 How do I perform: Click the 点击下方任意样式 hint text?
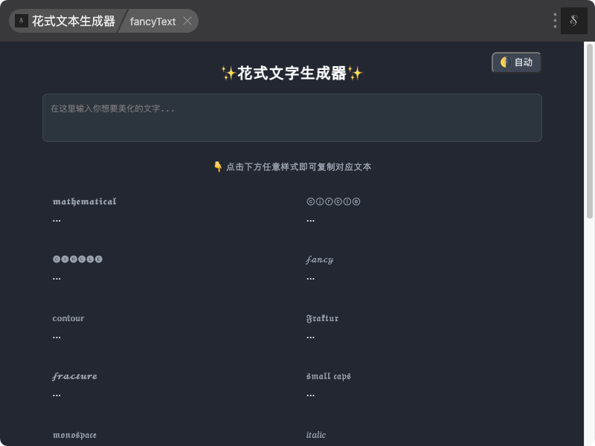[292, 167]
